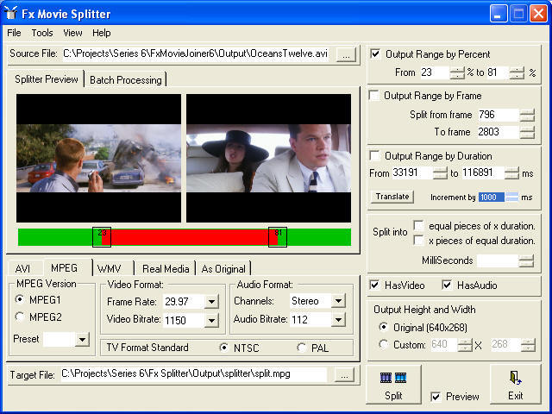552x414 pixels.
Task: Click the Translate button
Action: tap(392, 197)
